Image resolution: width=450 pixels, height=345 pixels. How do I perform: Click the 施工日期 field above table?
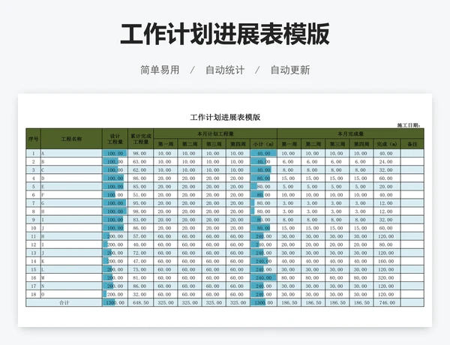(x=409, y=125)
